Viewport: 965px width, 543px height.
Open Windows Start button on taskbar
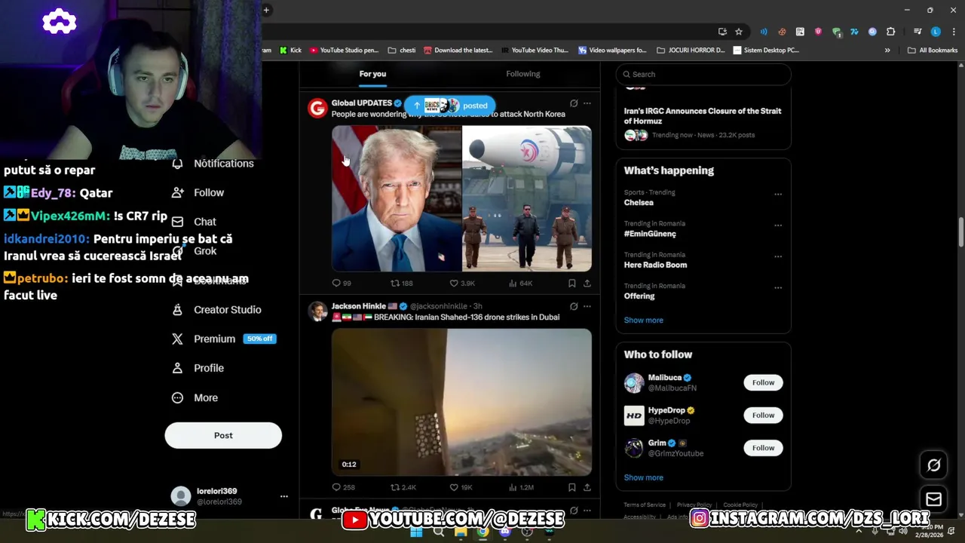tap(416, 532)
